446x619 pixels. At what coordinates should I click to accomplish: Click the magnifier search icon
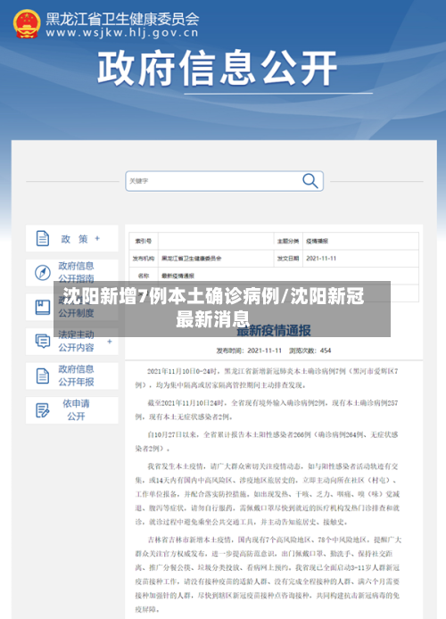pyautogui.click(x=310, y=181)
